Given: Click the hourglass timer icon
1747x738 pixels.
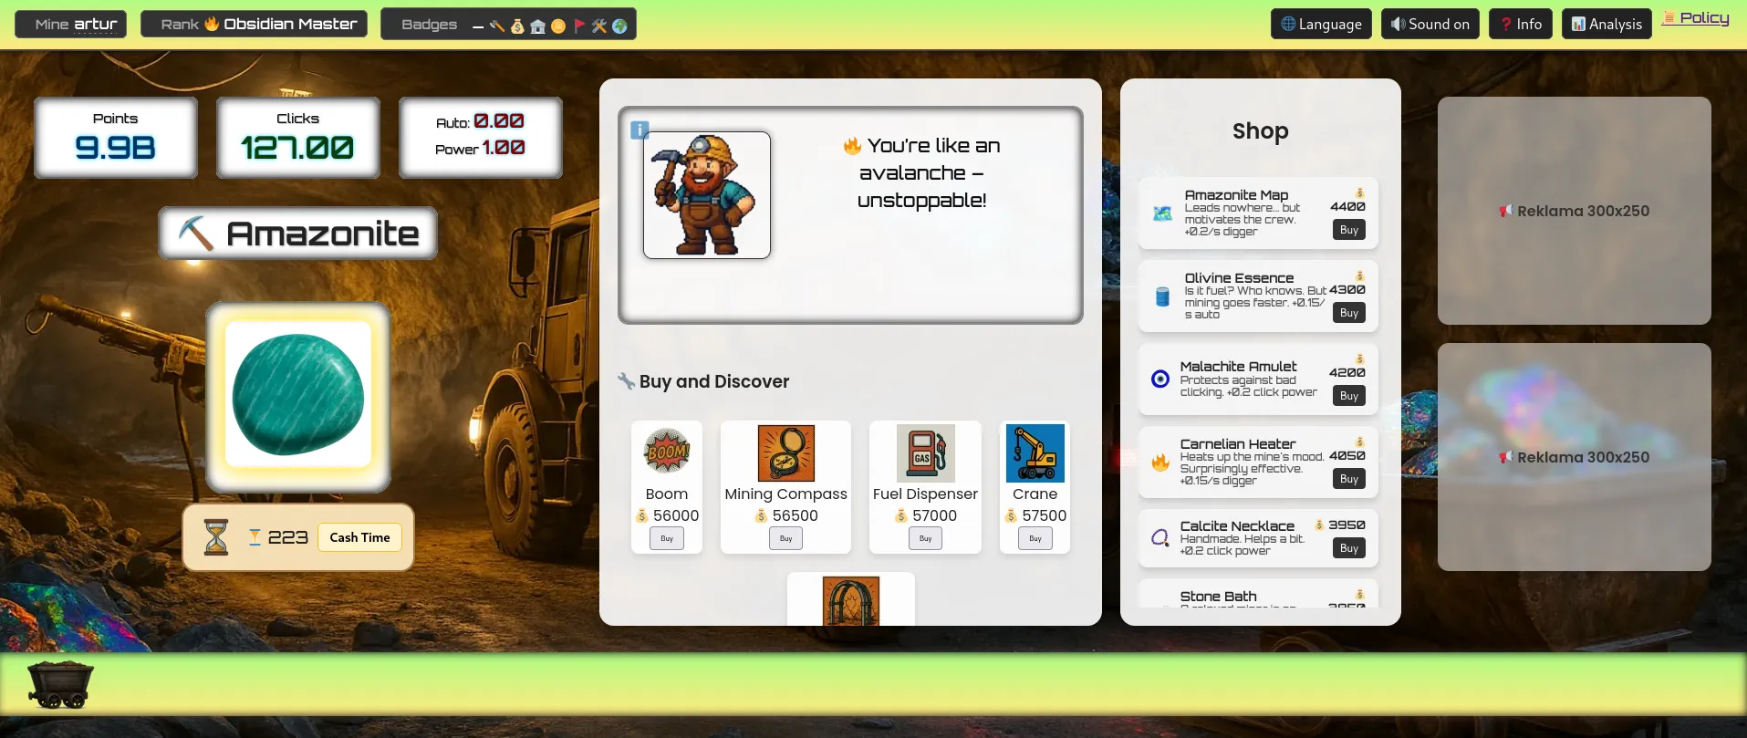Looking at the screenshot, I should click(x=216, y=537).
